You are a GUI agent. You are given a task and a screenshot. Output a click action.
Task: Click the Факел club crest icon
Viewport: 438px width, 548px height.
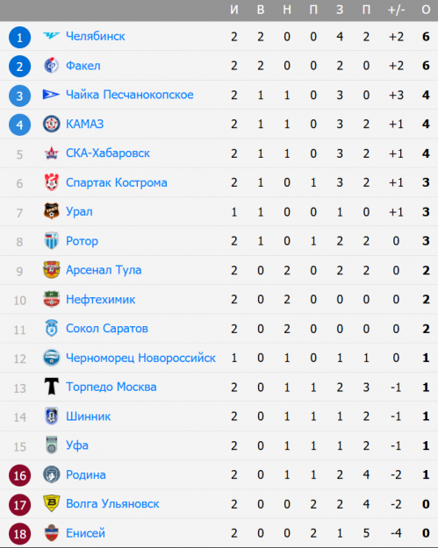[51, 66]
